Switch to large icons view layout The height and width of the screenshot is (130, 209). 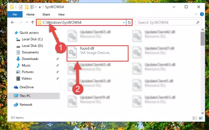[201, 118]
